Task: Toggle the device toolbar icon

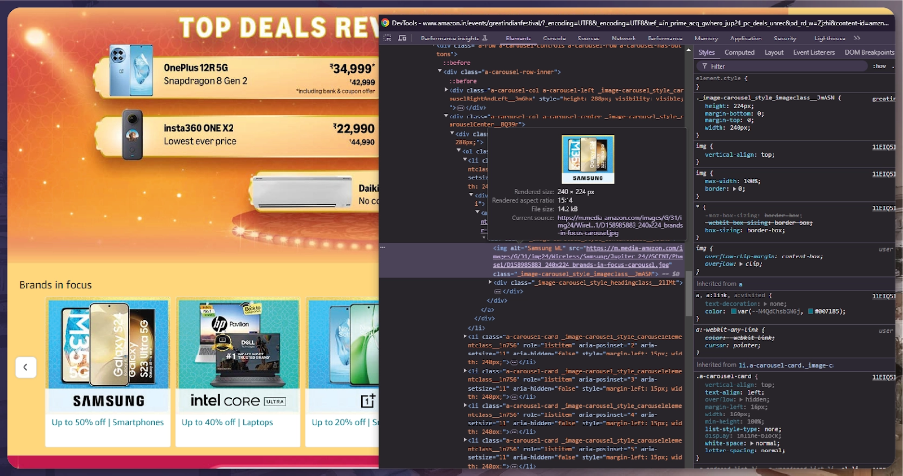Action: 402,38
